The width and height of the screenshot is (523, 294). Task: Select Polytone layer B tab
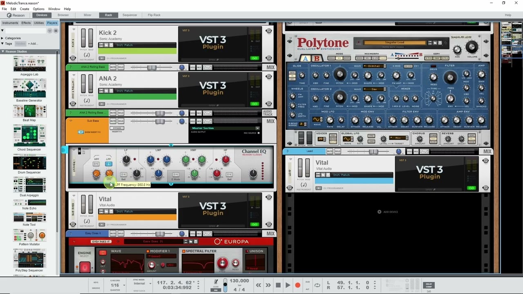(316, 58)
